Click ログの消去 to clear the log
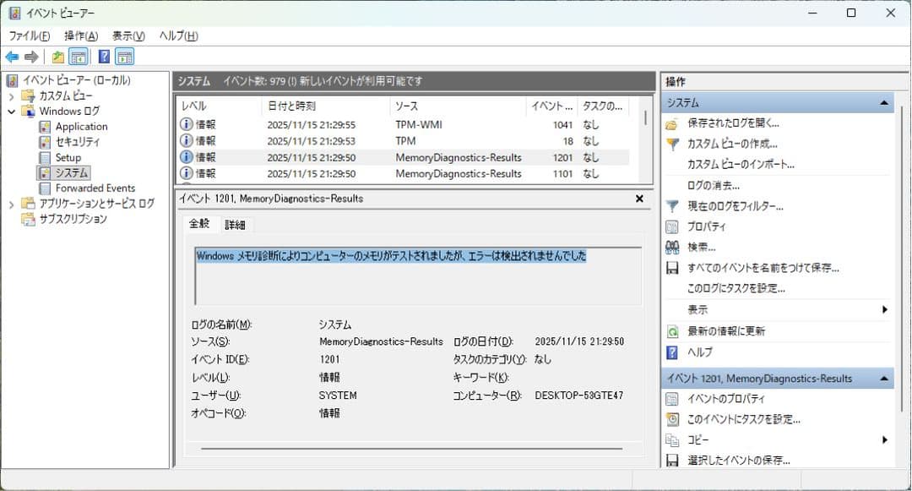The height and width of the screenshot is (491, 912). (714, 184)
